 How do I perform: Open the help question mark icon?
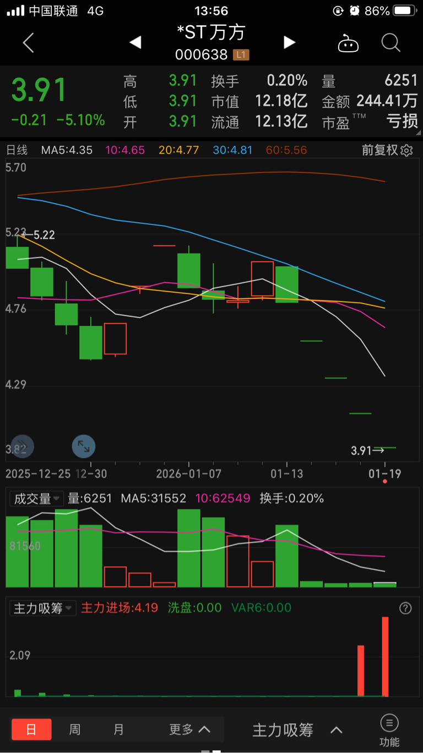point(405,608)
